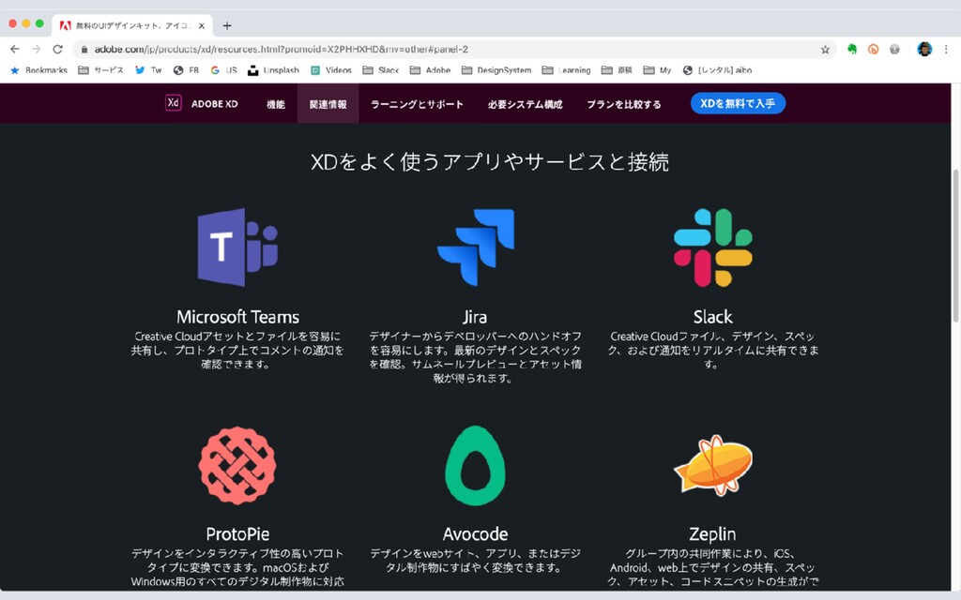Image resolution: width=961 pixels, height=600 pixels.
Task: Expand the Slack bookmarks folder
Action: (x=381, y=70)
